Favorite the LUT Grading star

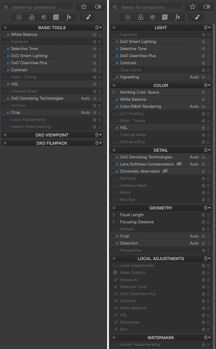[203, 114]
